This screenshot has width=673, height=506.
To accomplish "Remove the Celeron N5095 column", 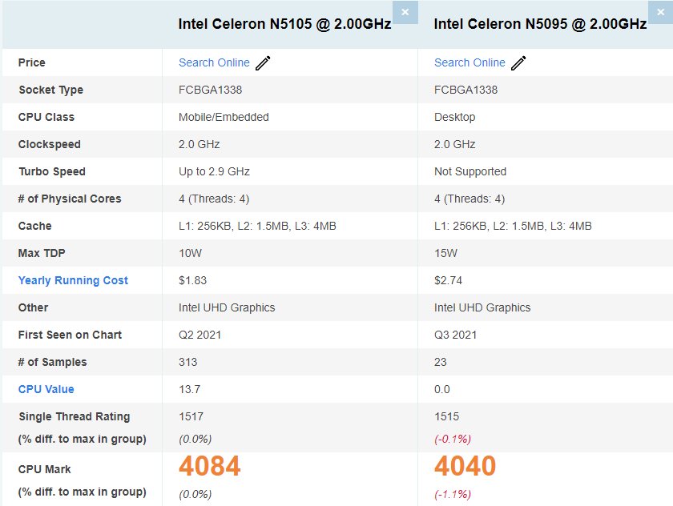I will (x=660, y=12).
